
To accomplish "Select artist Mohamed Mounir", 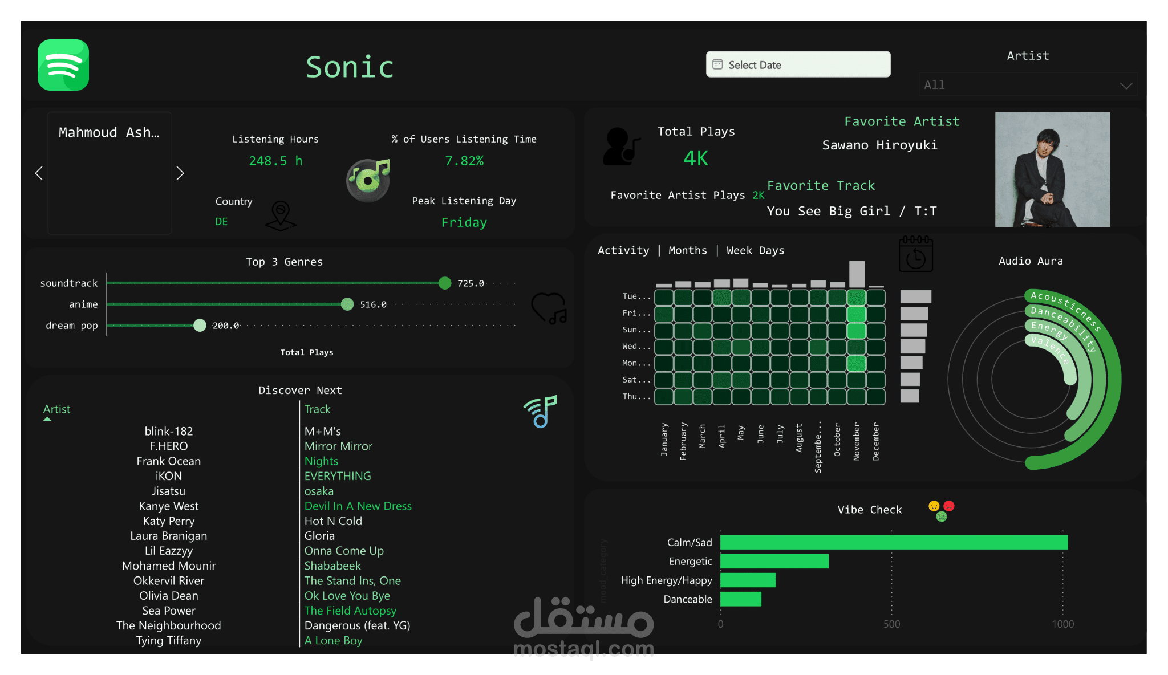I will tap(169, 566).
